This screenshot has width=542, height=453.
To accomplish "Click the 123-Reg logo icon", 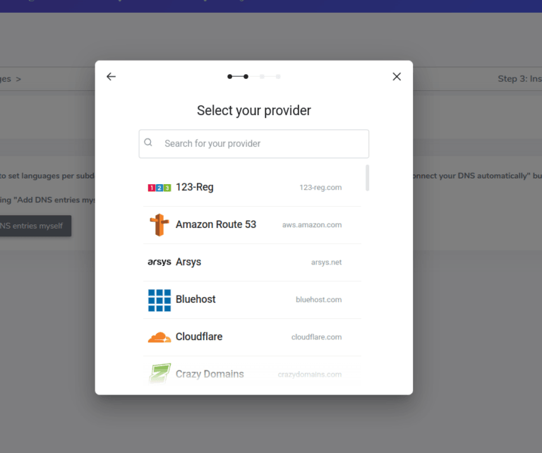I will (x=159, y=188).
